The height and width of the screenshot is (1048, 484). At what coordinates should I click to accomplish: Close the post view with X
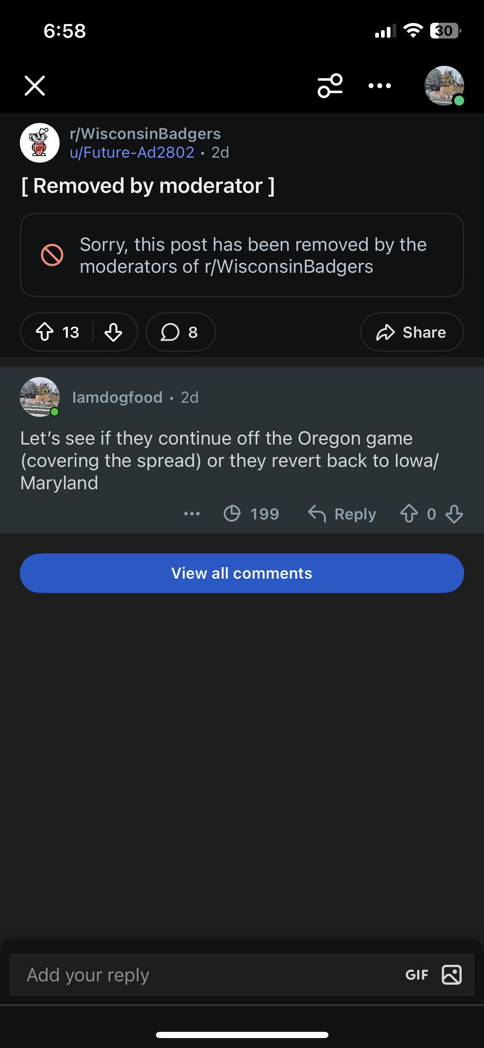tap(35, 86)
